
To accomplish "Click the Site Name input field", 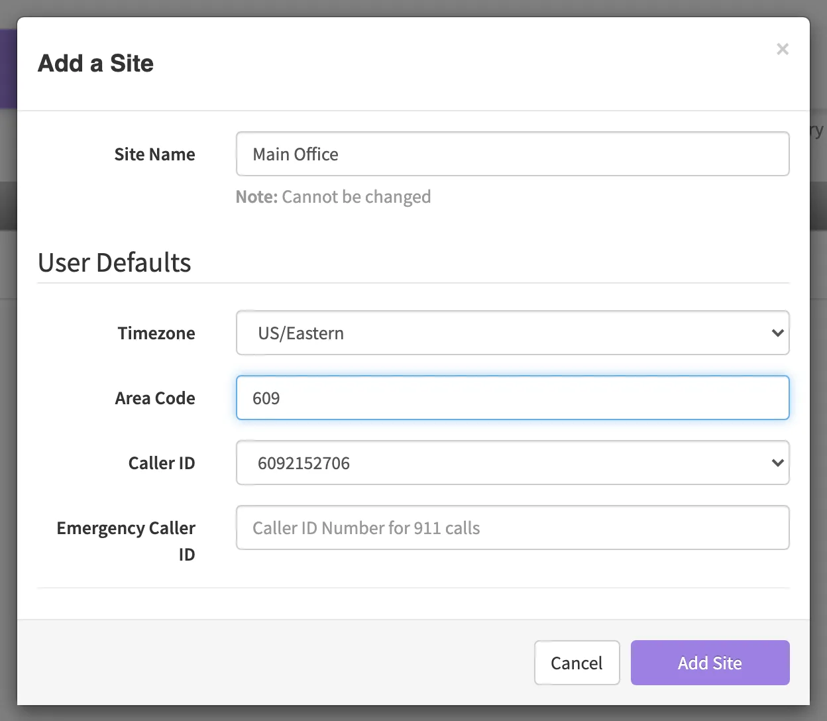I will 512,154.
